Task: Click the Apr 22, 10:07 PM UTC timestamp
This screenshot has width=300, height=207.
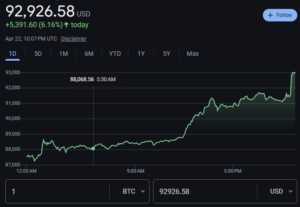Action: pos(31,39)
